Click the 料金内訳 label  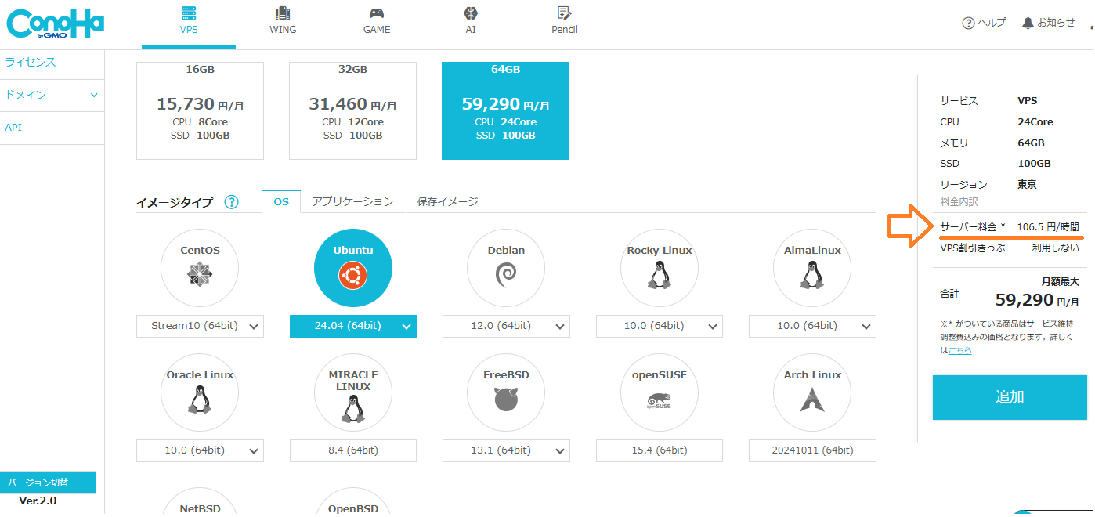tap(959, 201)
